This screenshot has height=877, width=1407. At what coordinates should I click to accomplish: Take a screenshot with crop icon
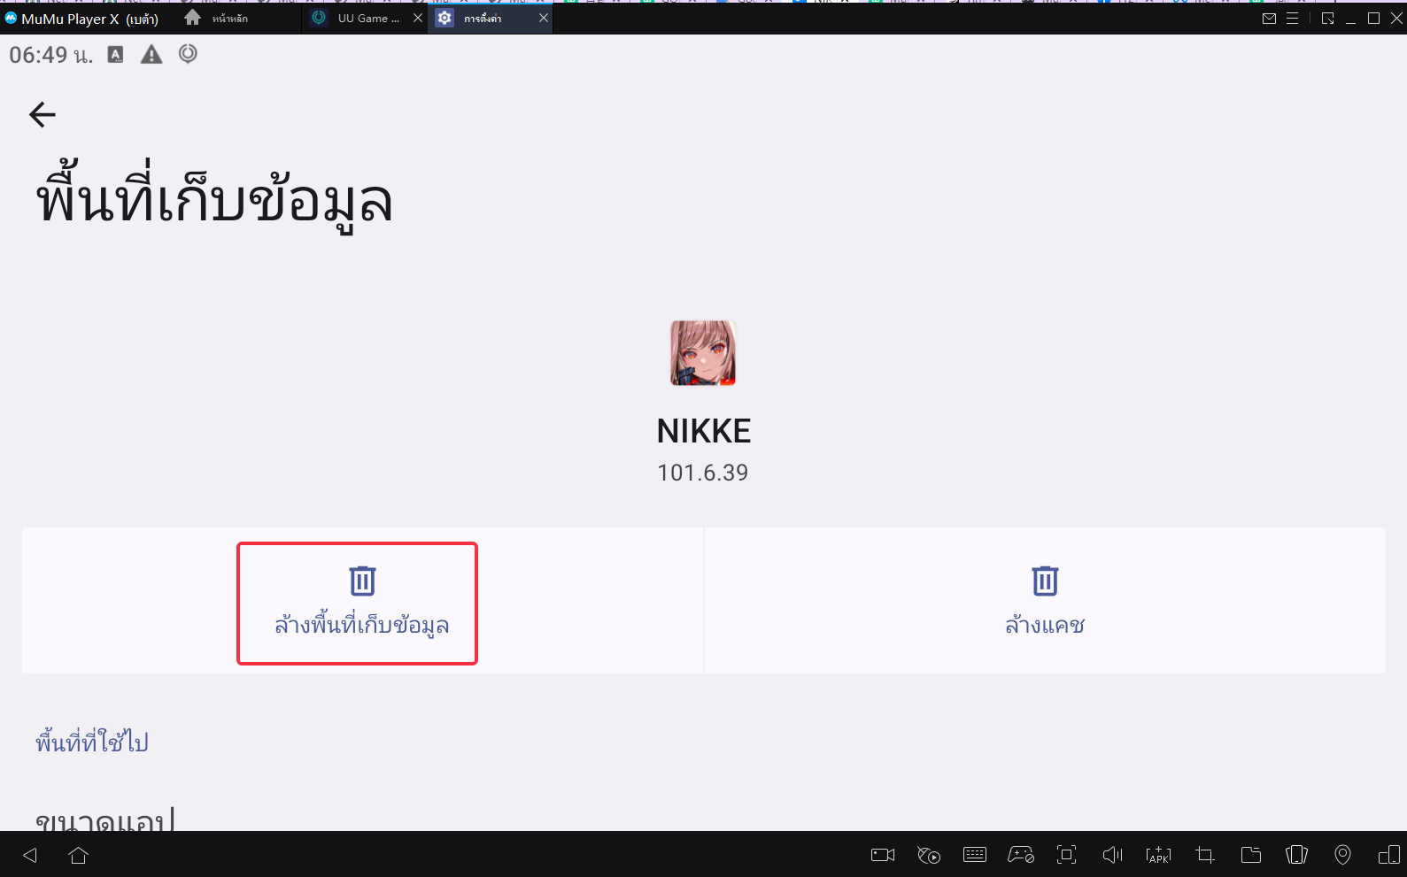(1205, 855)
